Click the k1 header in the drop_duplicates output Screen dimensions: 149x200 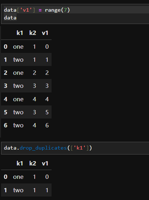coord(20,163)
